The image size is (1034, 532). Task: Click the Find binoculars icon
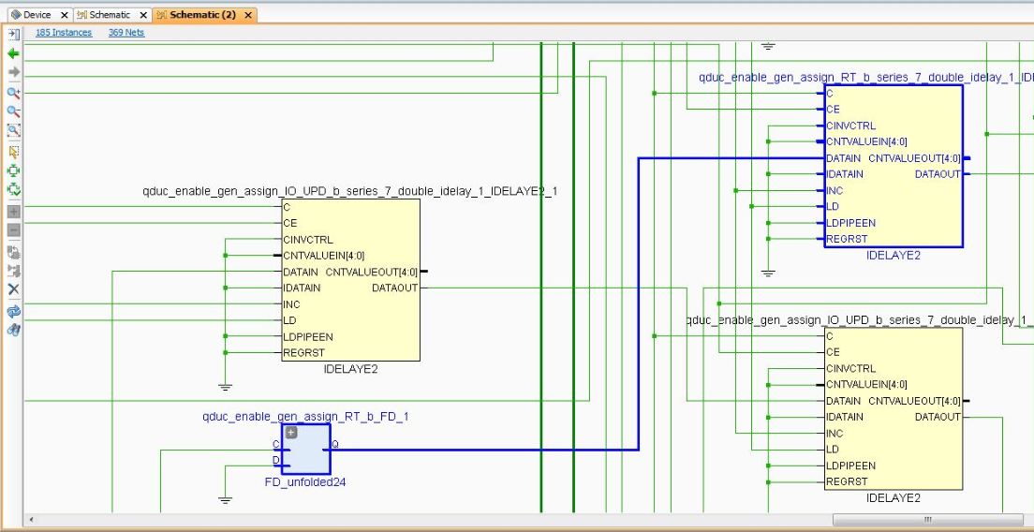pos(13,329)
